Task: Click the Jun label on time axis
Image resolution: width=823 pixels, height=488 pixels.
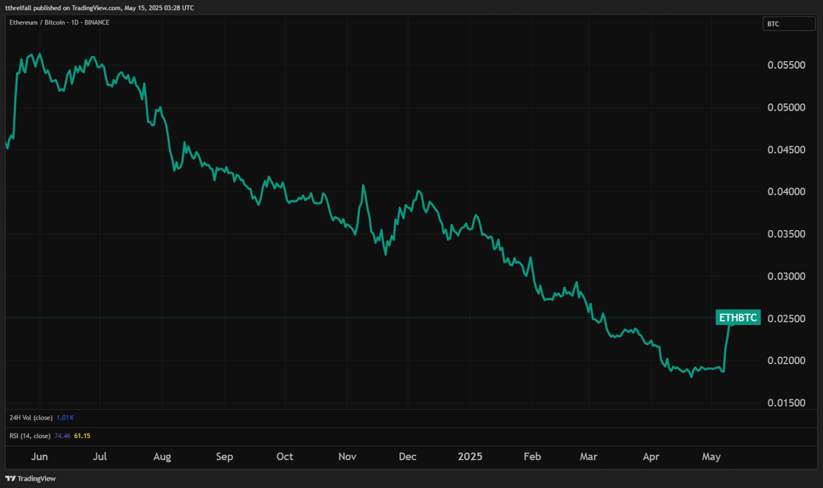Action: tap(39, 457)
